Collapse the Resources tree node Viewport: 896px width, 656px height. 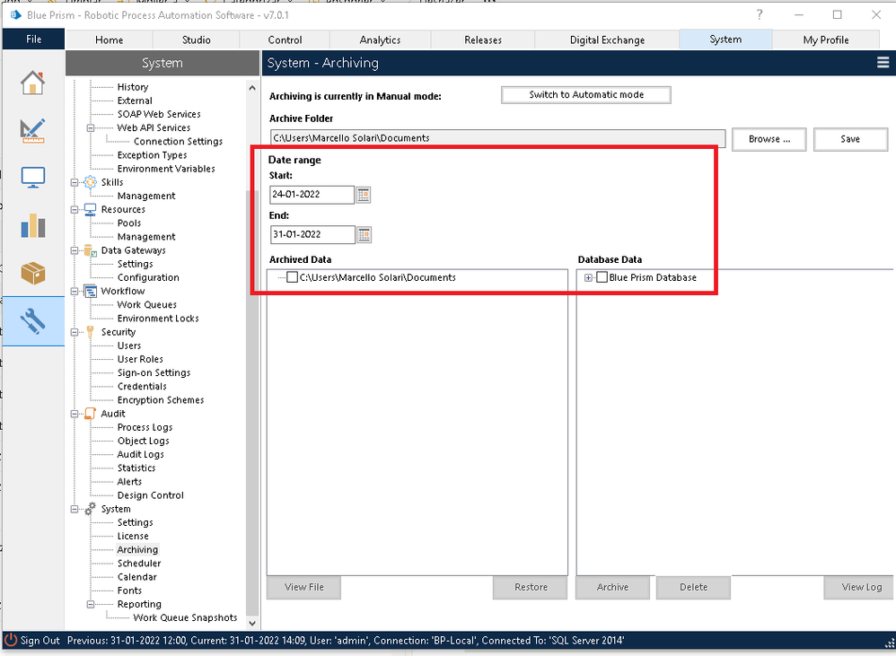click(75, 210)
